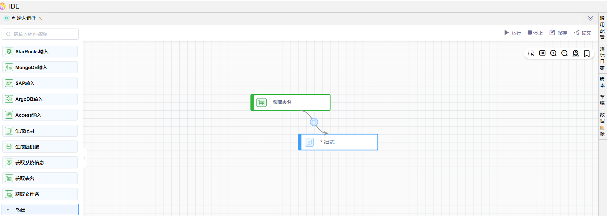Zoom out of the canvas
The height and width of the screenshot is (216, 607).
pos(564,53)
